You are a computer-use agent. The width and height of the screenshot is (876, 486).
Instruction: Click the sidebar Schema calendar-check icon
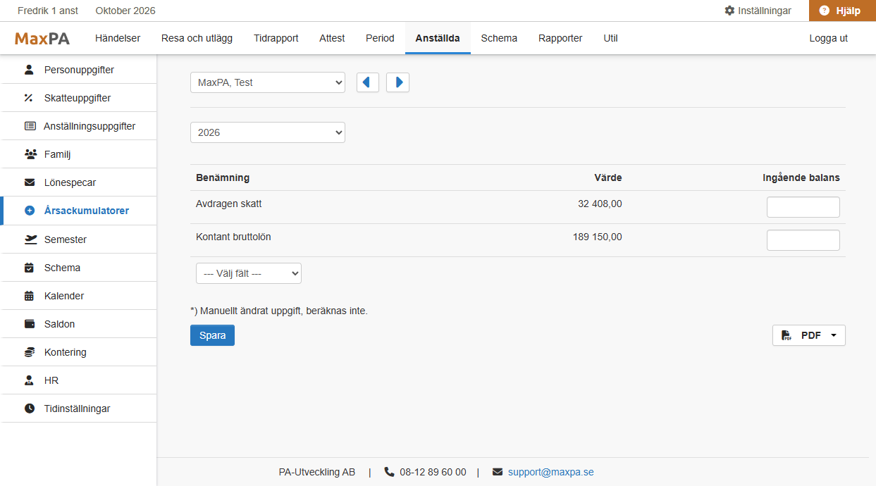click(29, 268)
